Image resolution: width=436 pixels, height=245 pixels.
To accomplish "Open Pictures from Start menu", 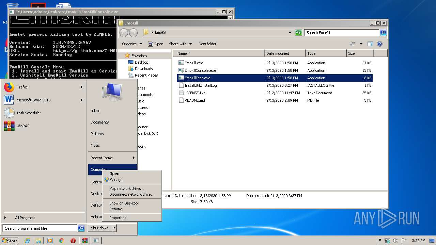I will (x=112, y=134).
